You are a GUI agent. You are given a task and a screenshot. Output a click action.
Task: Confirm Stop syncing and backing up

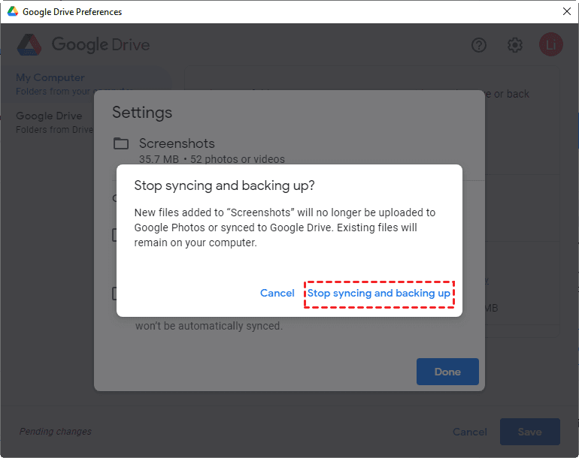coord(378,293)
